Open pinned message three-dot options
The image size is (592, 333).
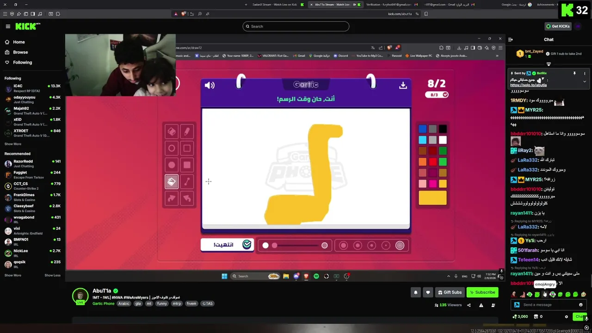[585, 73]
